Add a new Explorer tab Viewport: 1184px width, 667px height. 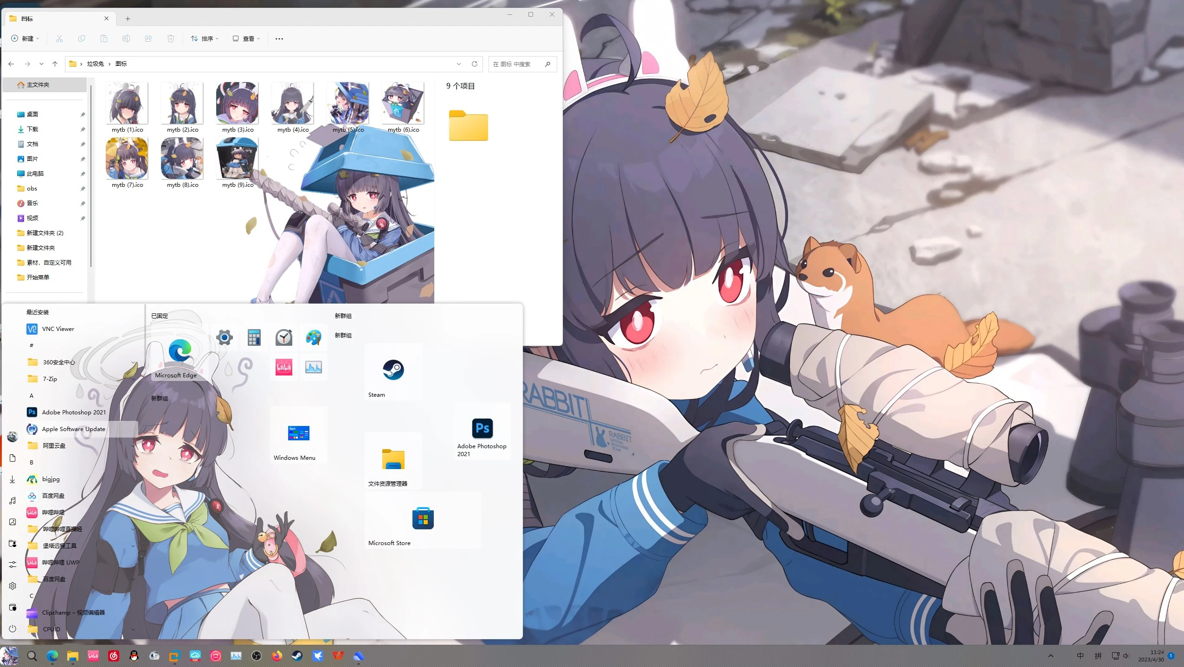(x=128, y=19)
